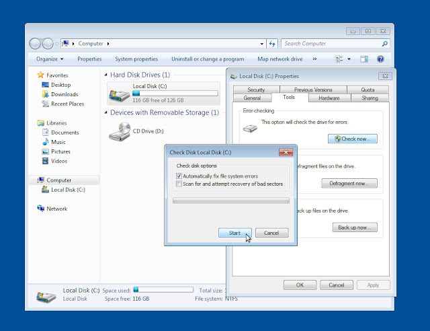430x331 pixels.
Task: Show more toolbar commands with double chevron
Action: coord(314,59)
